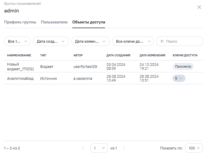
Task: Expand the access keys badge showing 5
Action: [179, 79]
